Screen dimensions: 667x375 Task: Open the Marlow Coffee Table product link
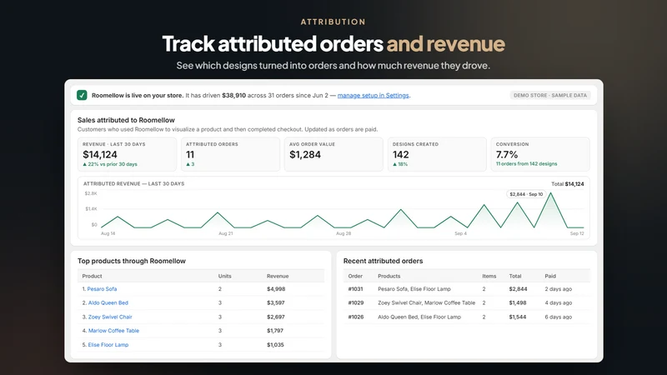click(113, 330)
